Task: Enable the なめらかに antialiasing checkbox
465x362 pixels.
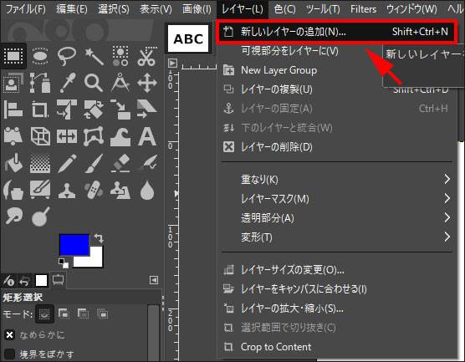Action: 9,335
